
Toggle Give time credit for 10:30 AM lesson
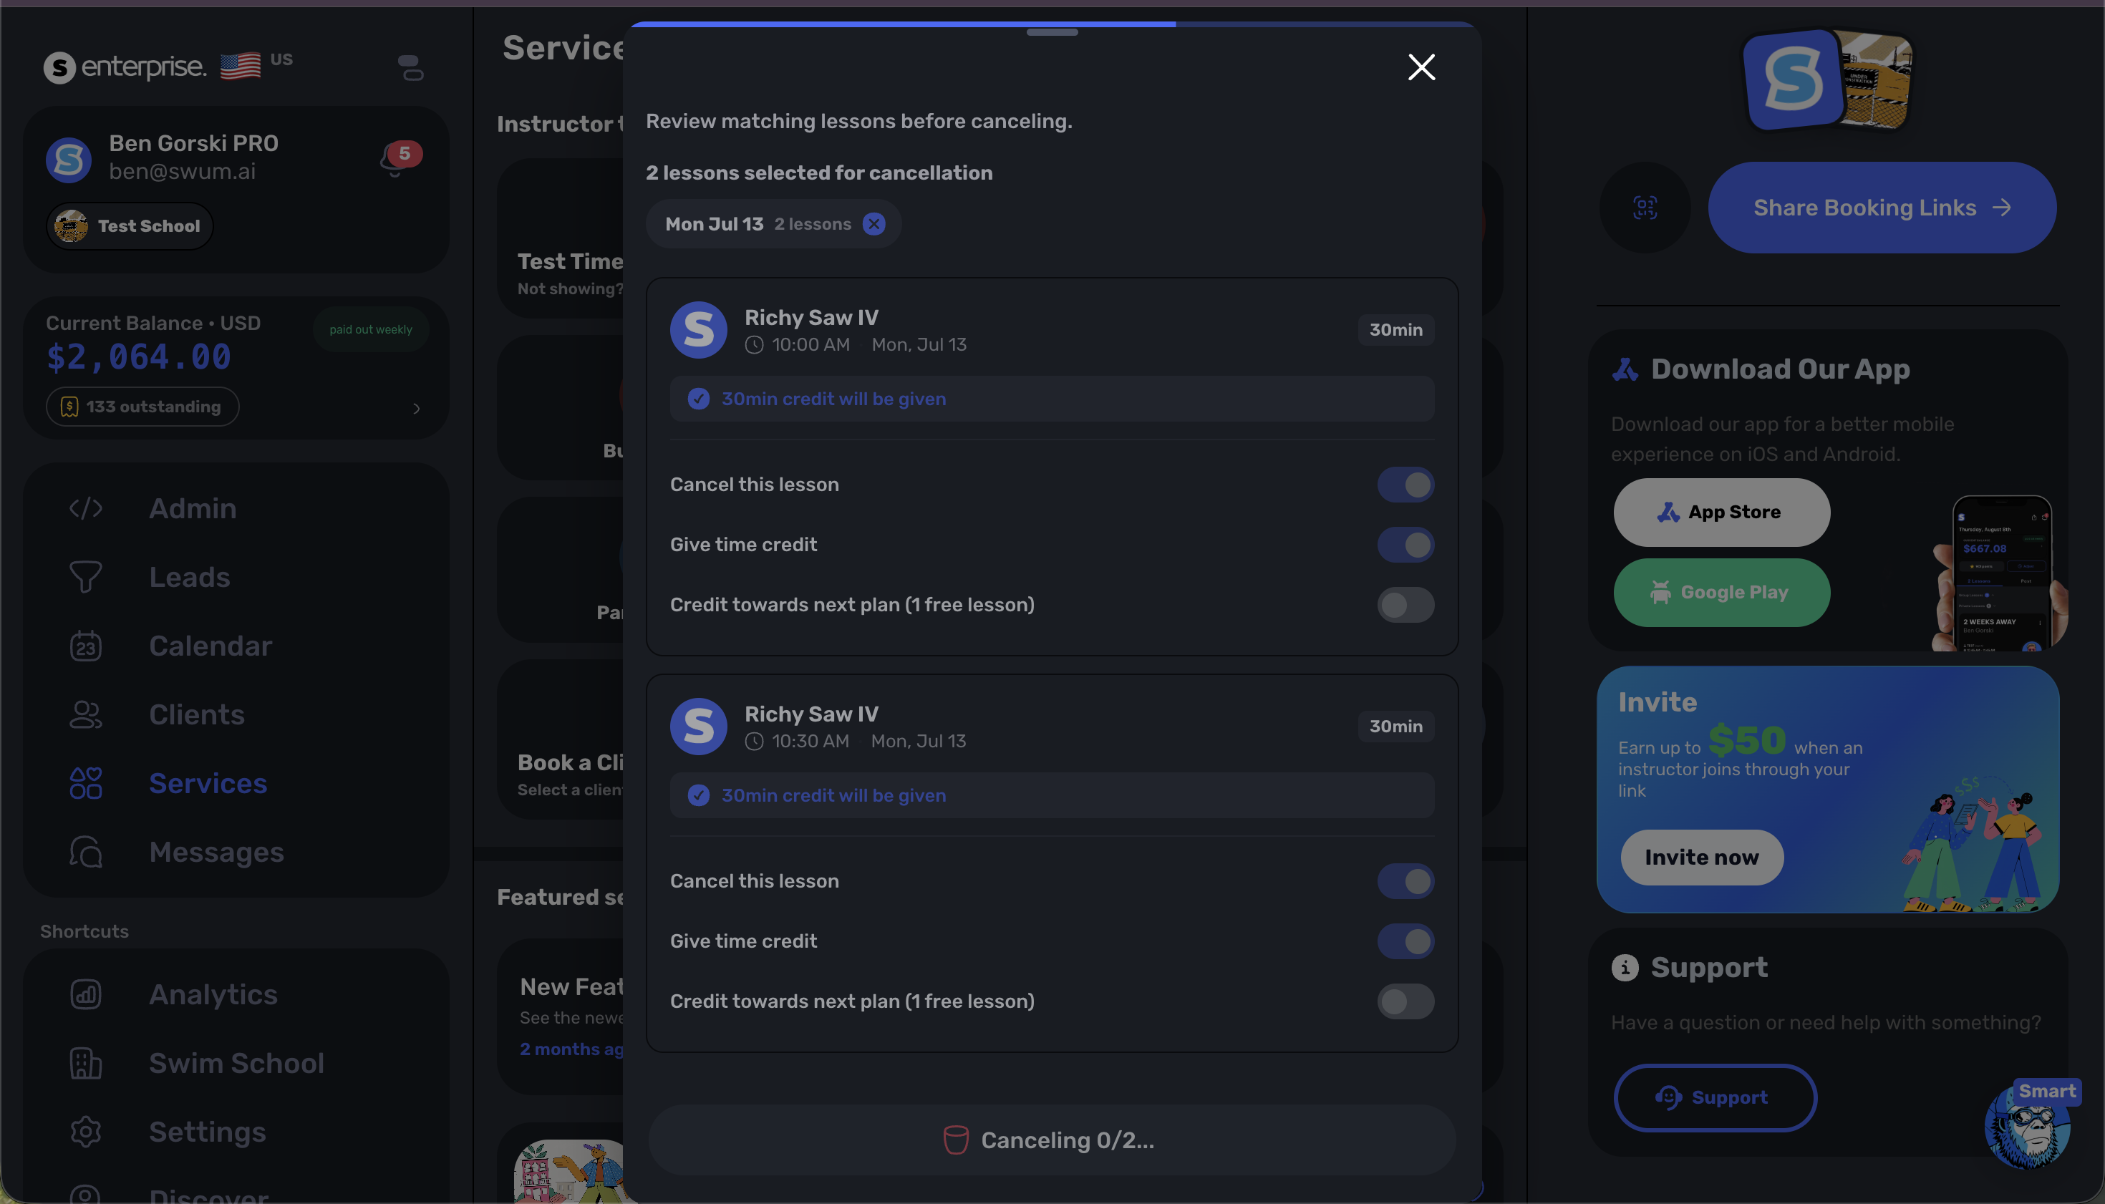pyautogui.click(x=1405, y=941)
